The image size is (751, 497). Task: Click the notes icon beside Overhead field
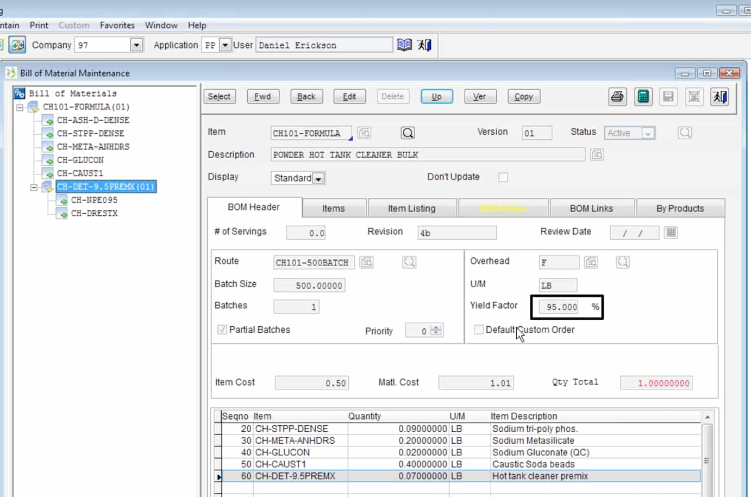(591, 263)
